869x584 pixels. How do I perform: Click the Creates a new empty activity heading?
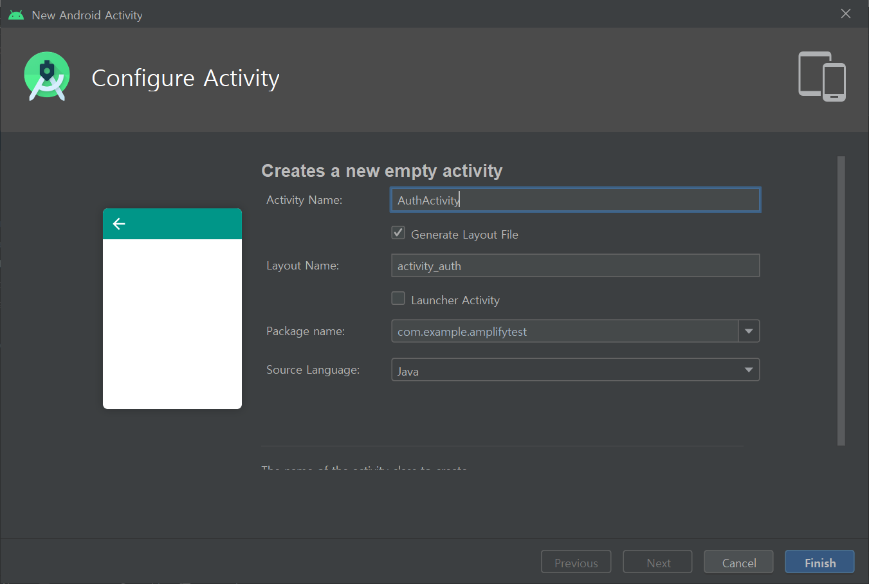381,171
